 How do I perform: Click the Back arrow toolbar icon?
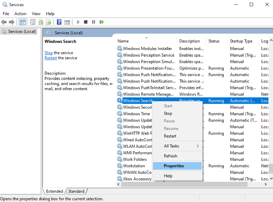point(4,22)
